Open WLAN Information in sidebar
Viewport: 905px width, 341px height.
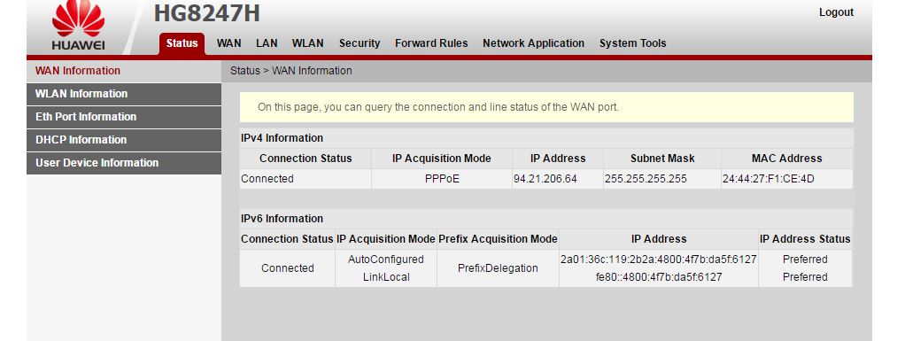(124, 94)
